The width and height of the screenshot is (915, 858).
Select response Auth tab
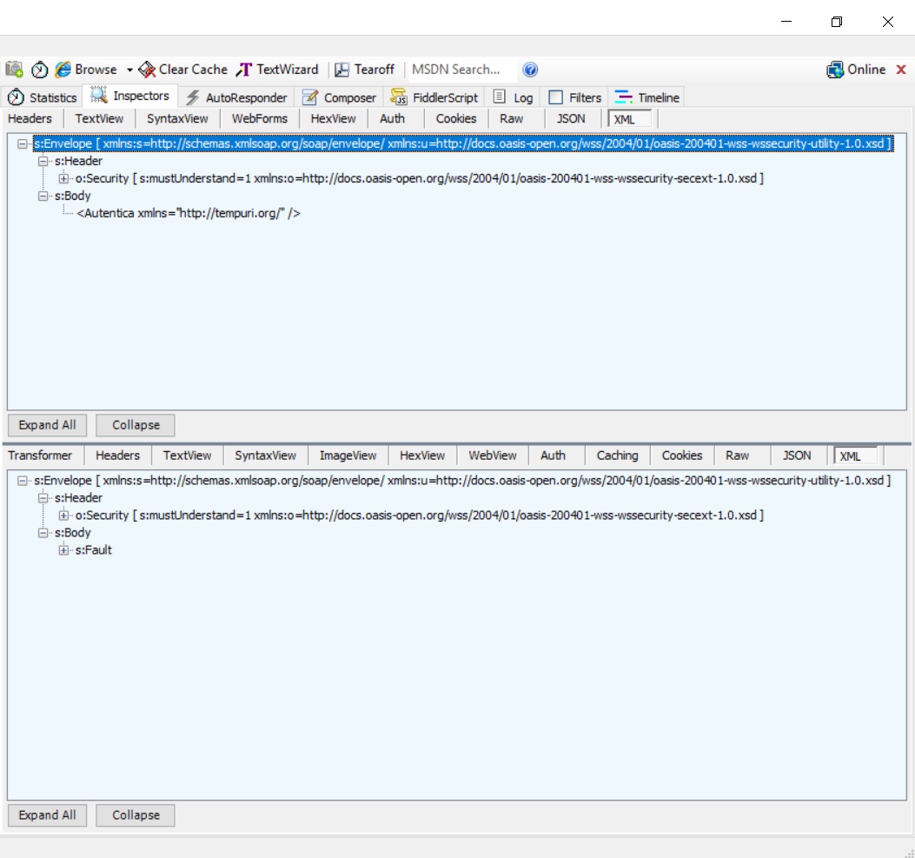[554, 456]
